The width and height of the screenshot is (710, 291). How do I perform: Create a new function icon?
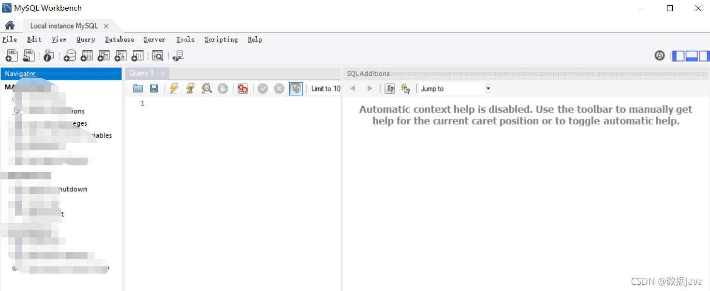click(x=137, y=56)
